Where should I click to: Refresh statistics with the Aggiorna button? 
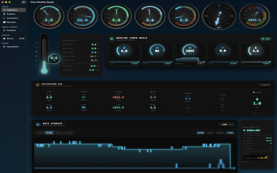[x=265, y=85]
